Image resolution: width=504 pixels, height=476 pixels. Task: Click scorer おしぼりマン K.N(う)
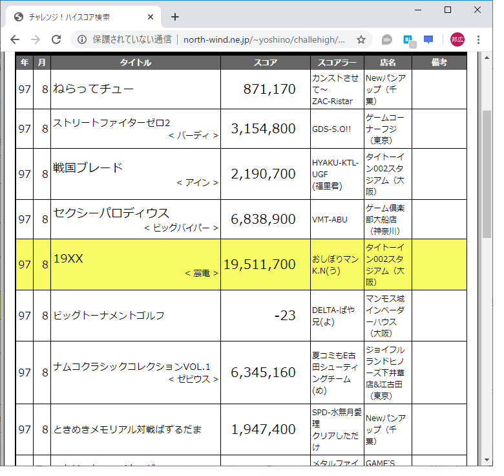pyautogui.click(x=335, y=265)
